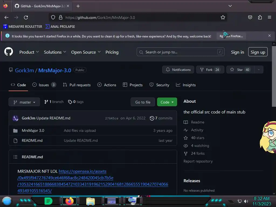Follow the opensea.io assets link

tap(93, 181)
